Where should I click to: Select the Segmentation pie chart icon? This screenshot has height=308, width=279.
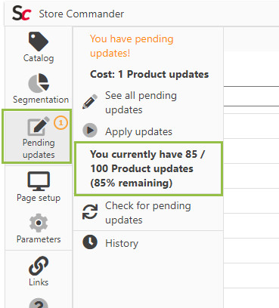(x=39, y=83)
